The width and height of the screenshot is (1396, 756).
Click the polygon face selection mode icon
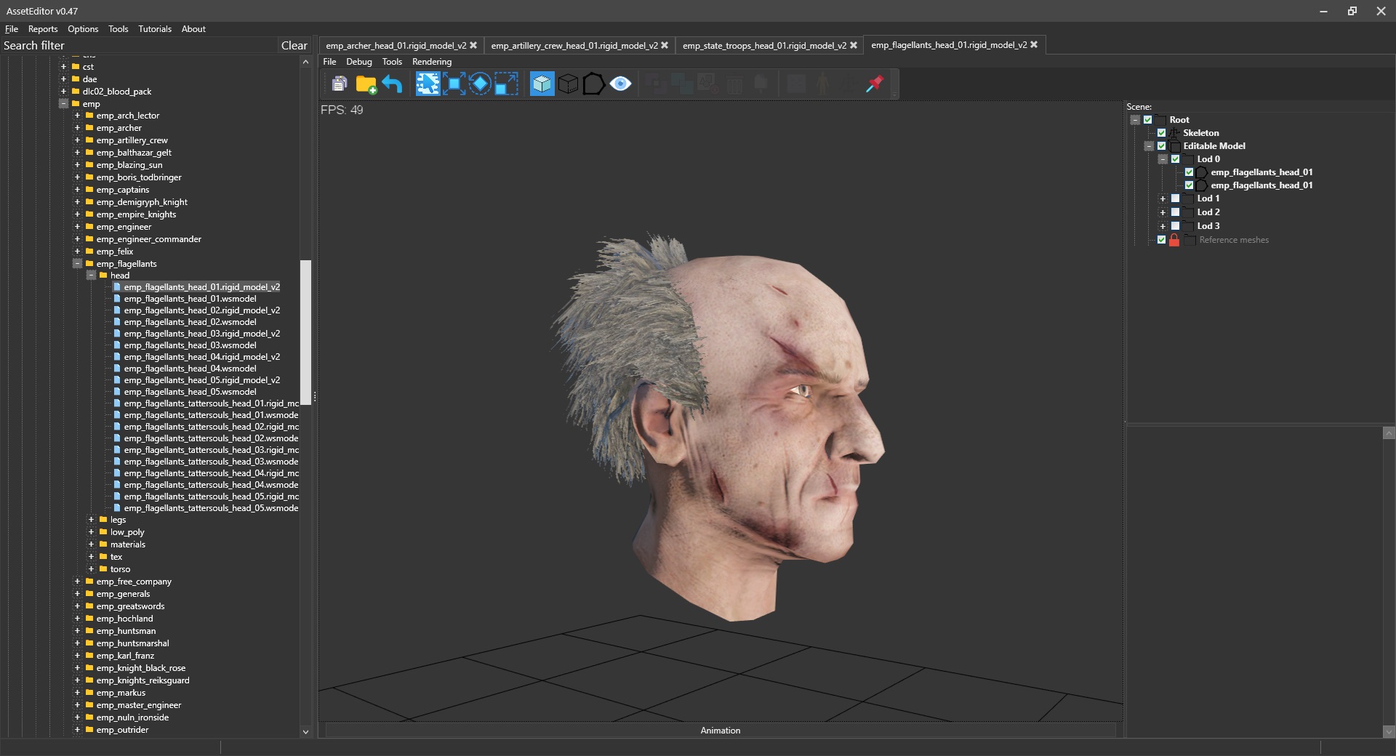pos(593,84)
